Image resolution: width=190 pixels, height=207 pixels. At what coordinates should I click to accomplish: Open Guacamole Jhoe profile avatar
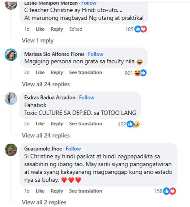[x=11, y=150]
